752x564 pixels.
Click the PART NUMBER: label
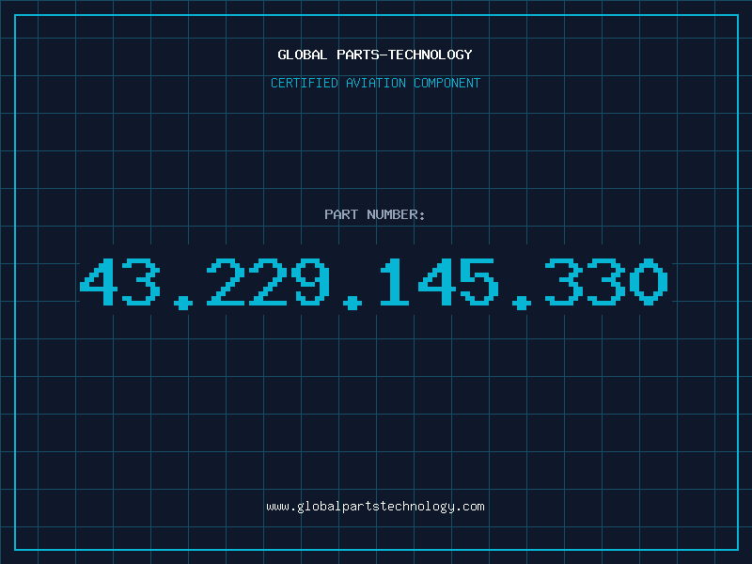[374, 214]
